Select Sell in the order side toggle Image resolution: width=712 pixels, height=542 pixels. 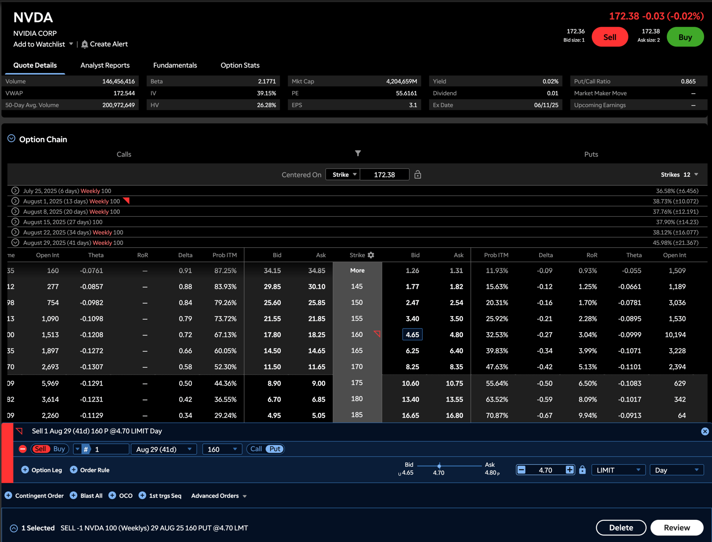40,449
